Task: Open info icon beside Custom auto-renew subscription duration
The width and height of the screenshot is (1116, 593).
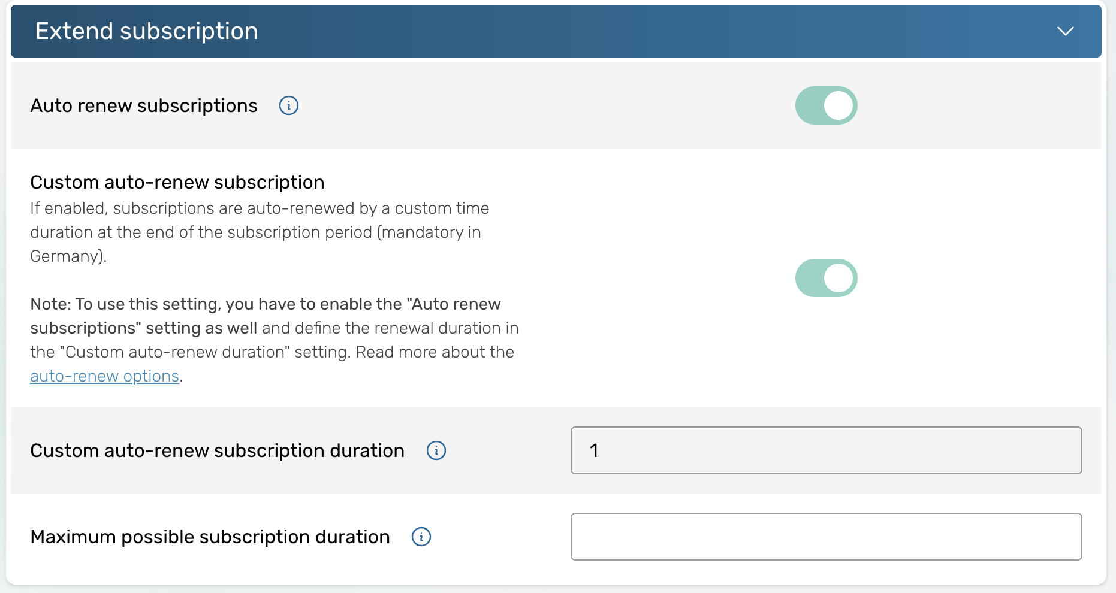Action: (436, 450)
